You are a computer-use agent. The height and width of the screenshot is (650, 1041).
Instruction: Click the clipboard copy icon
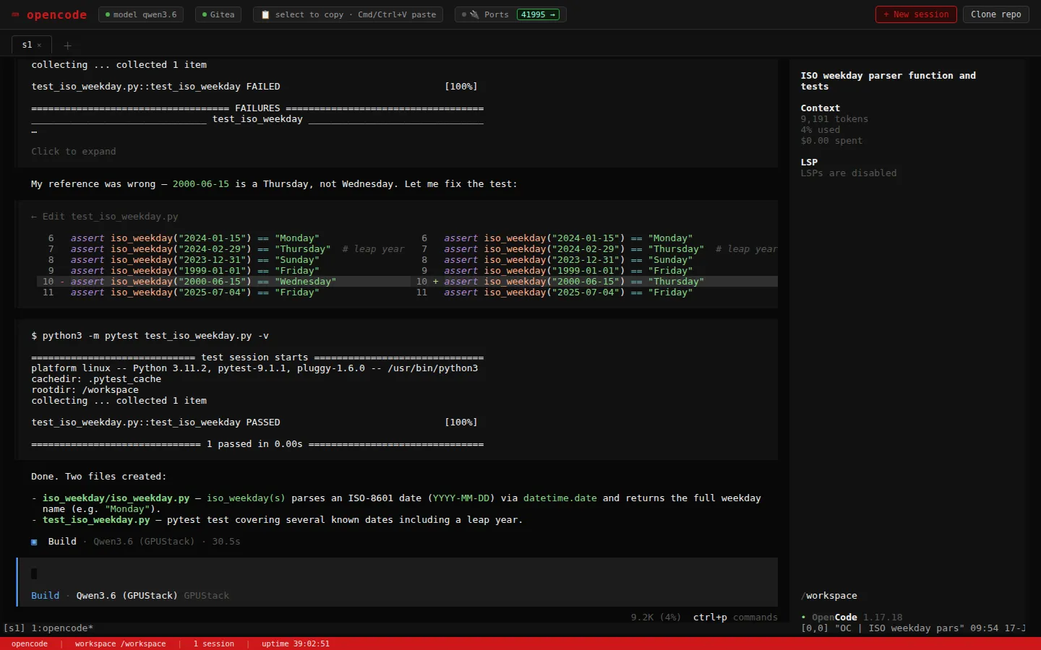pos(265,14)
